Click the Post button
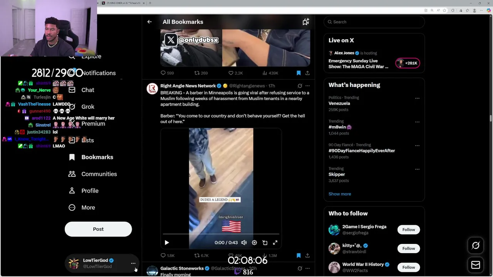 tap(98, 229)
